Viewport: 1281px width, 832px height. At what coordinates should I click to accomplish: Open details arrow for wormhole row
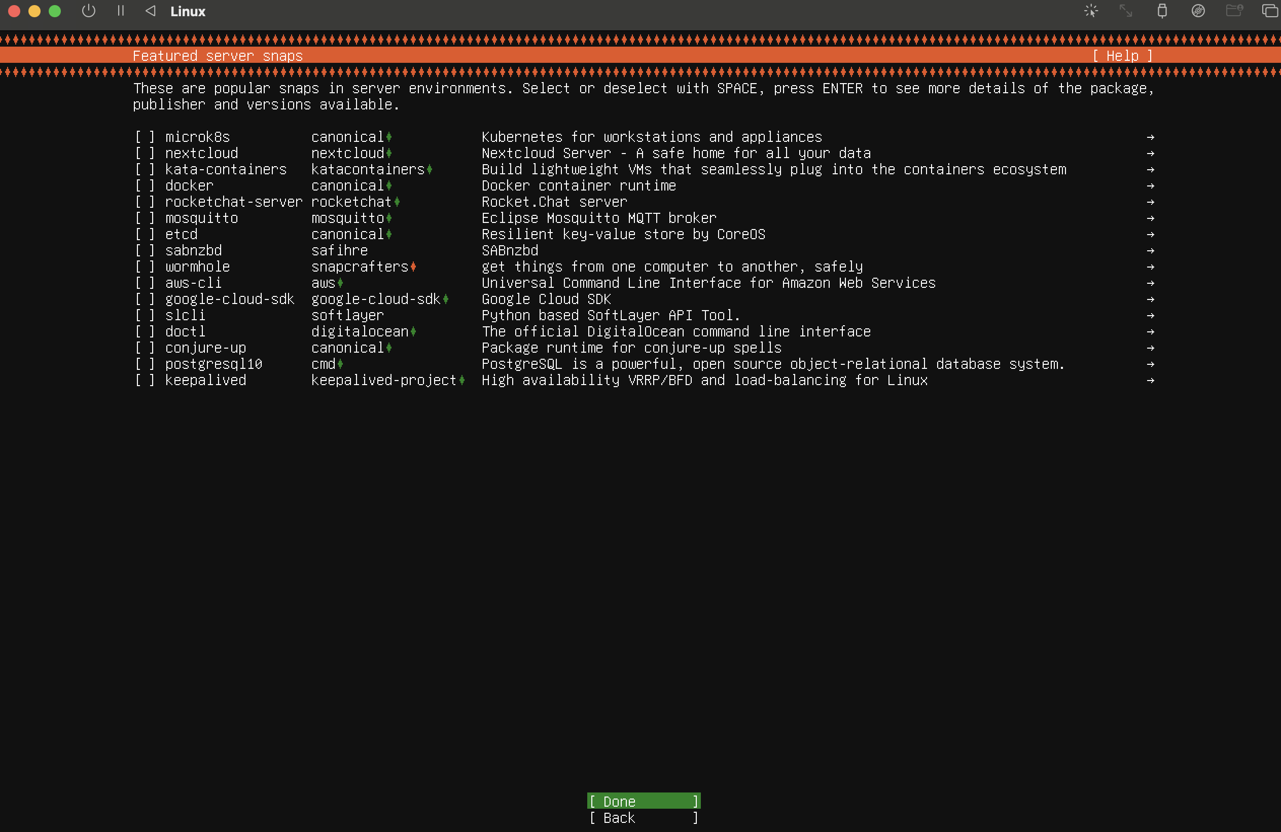coord(1150,267)
